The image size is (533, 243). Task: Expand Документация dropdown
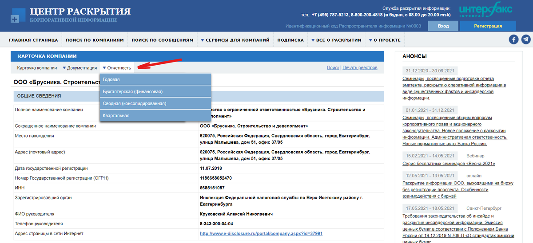point(80,68)
